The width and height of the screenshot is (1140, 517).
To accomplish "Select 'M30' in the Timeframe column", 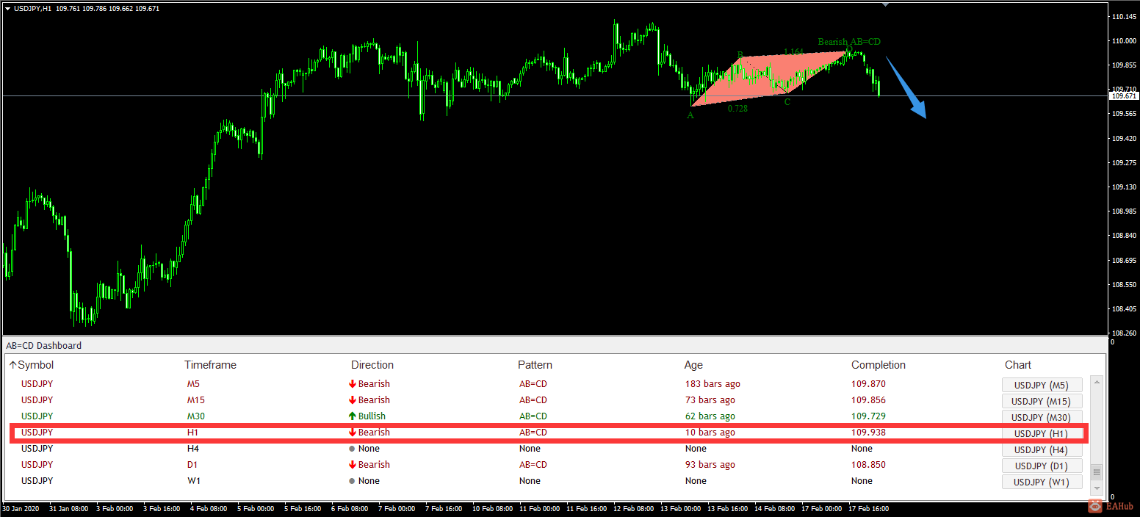I will click(196, 416).
